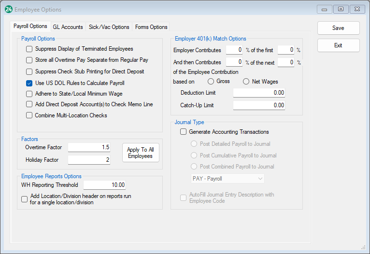Toggle Combine Multi-Location Checks checkbox
The image size is (370, 254).
pos(29,115)
